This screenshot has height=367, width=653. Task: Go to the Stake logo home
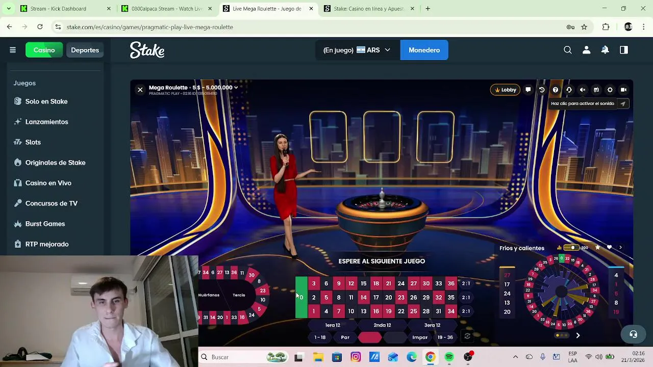click(x=147, y=50)
